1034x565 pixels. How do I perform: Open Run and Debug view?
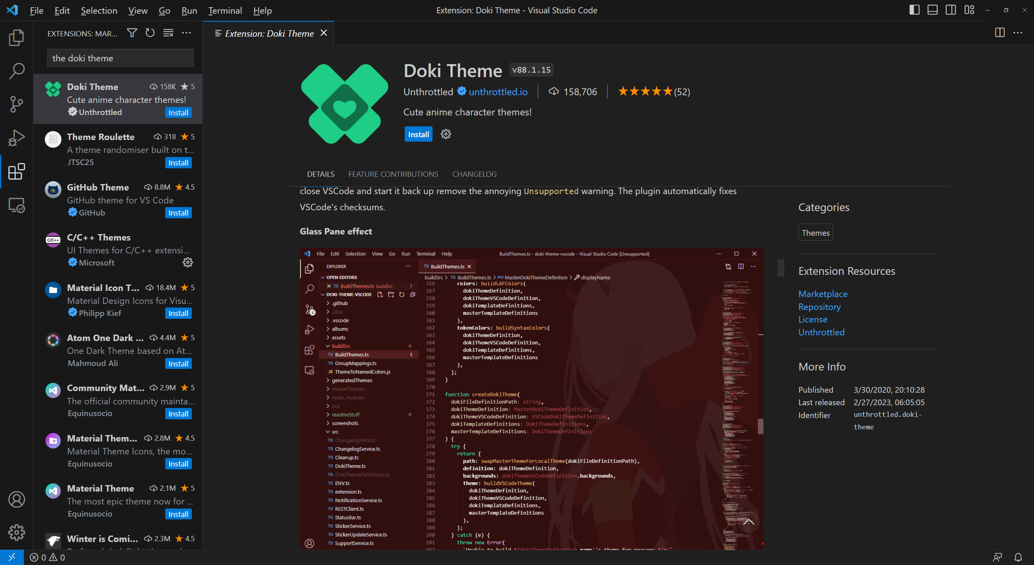click(x=16, y=138)
